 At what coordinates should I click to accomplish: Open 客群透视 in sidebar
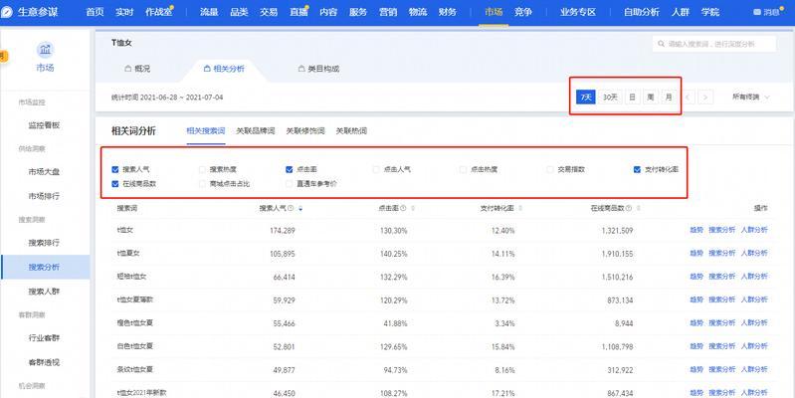pyautogui.click(x=44, y=362)
